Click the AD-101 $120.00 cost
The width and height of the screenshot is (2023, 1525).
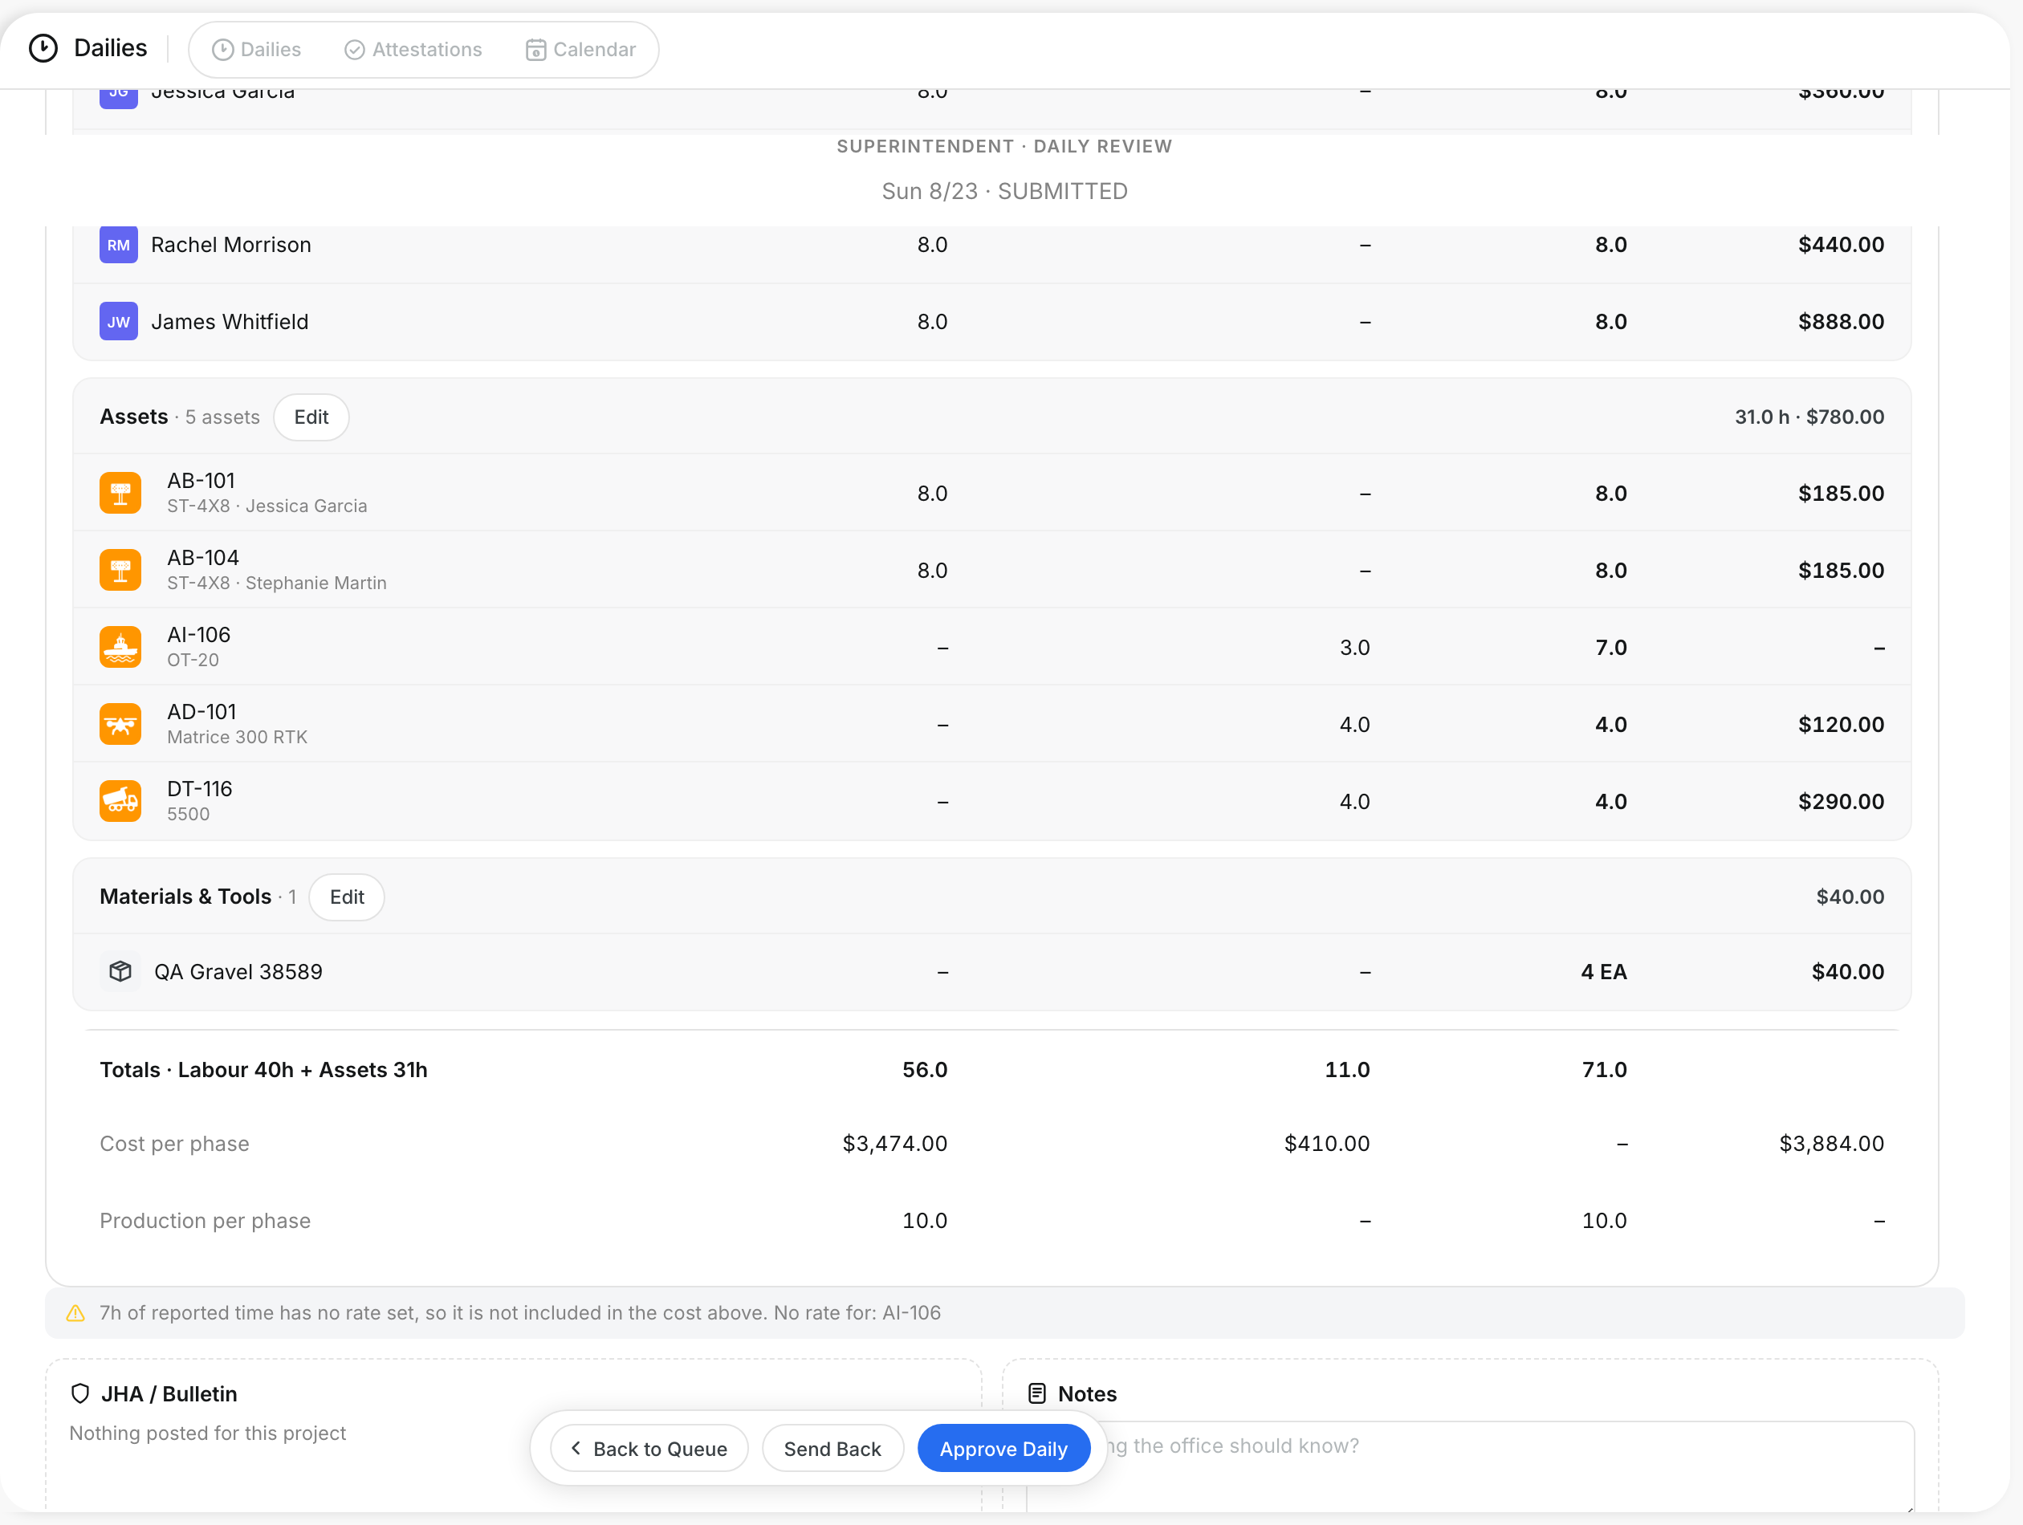(1841, 725)
